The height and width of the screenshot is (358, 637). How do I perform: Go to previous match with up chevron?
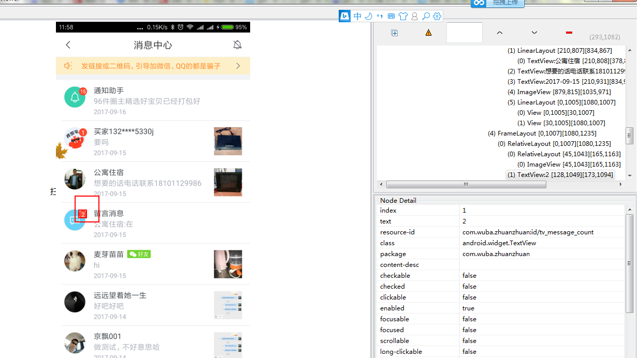500,33
